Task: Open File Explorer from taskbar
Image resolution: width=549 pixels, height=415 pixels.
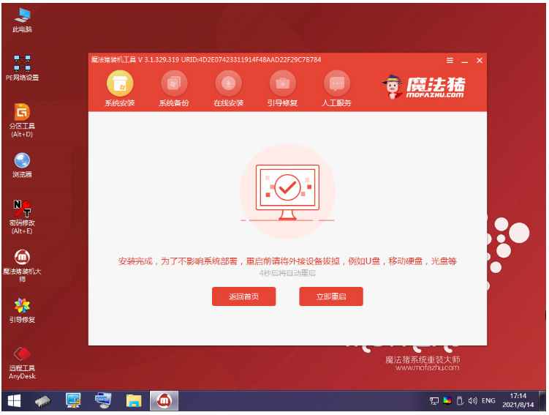Action: (133, 400)
